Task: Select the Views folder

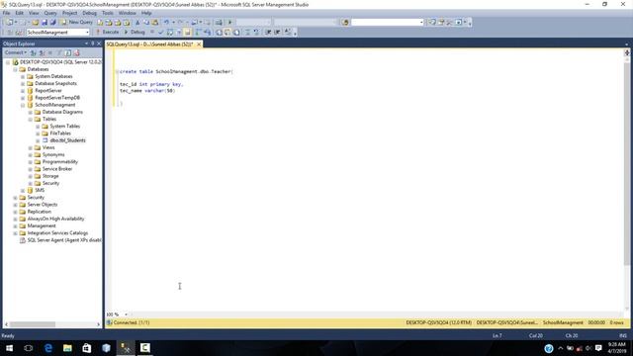Action: (x=48, y=147)
